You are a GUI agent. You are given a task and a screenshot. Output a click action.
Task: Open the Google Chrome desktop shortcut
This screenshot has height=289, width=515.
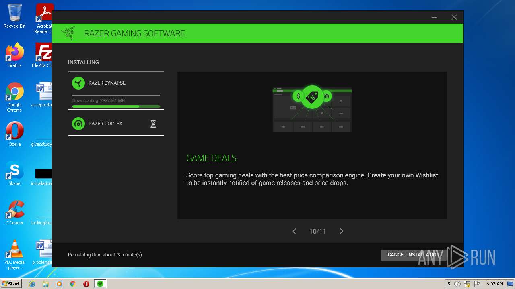(14, 97)
